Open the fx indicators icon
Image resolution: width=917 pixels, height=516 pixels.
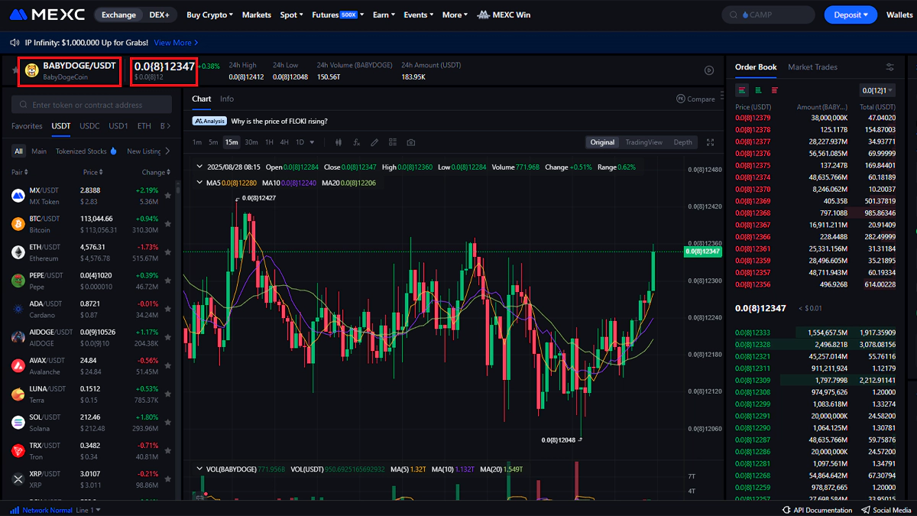[356, 142]
